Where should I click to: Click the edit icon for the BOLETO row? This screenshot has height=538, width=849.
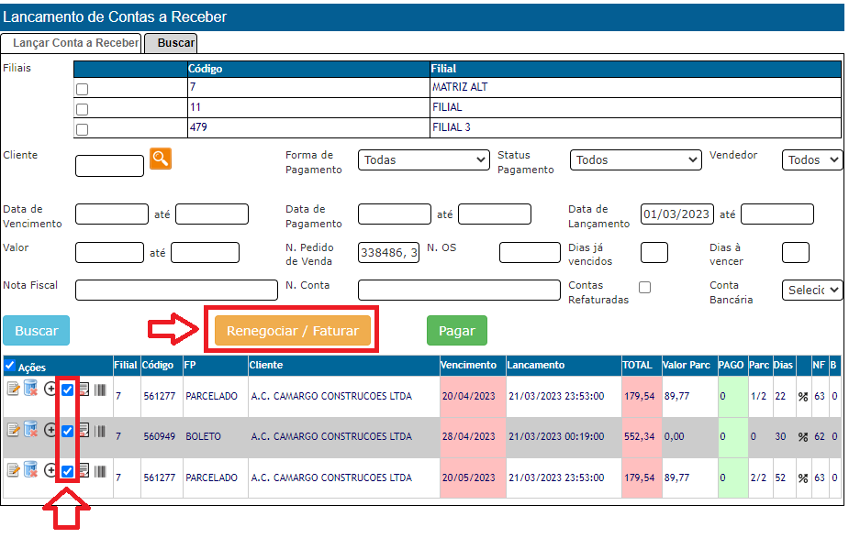(x=13, y=429)
